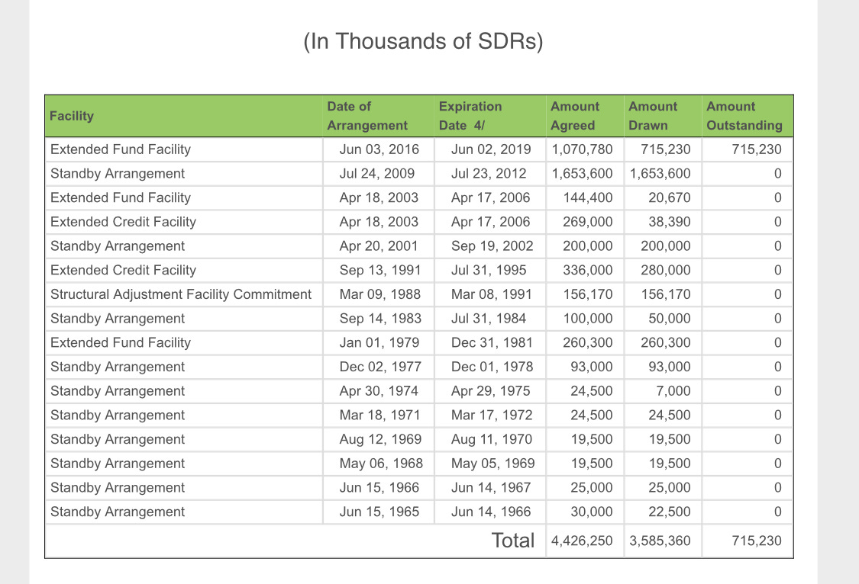859x584 pixels.
Task: Click the date May 06, 1968
Action: 381,463
